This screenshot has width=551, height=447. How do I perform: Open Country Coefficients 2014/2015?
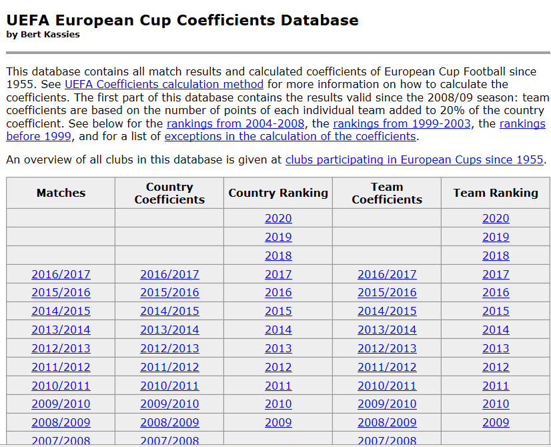click(x=169, y=311)
